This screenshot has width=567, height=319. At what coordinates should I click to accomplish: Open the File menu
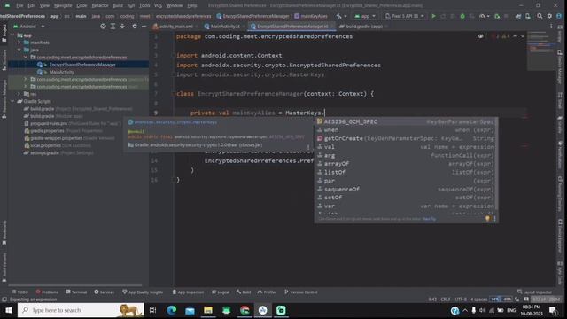pyautogui.click(x=19, y=6)
